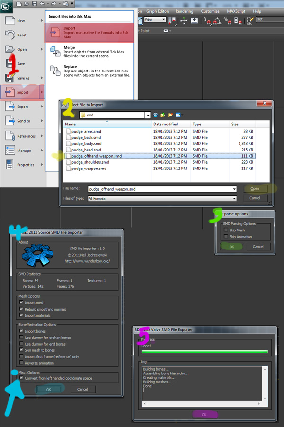Open the View reference coordinate dropdown
Screen dimensions: 284x427
pyautogui.click(x=155, y=19)
